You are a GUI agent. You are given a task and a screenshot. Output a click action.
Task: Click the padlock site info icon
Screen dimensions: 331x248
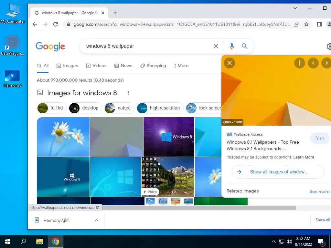pos(68,24)
